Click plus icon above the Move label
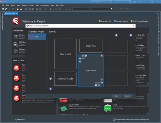161x123 pixels. (x=86, y=56)
